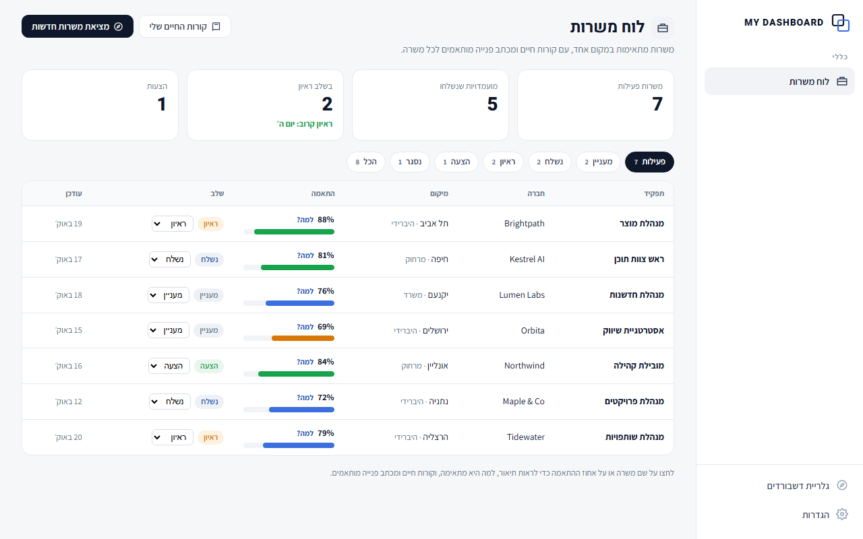Click the מועמדויות שנשלחו summary card
This screenshot has width=863, height=539.
(430, 105)
